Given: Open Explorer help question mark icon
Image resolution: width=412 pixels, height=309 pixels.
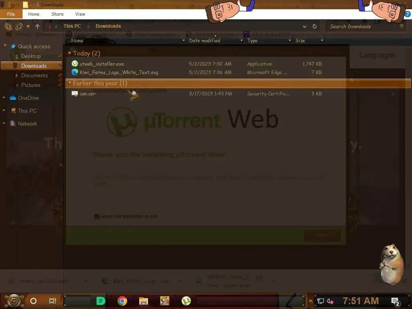Looking at the screenshot, I should coord(407,14).
